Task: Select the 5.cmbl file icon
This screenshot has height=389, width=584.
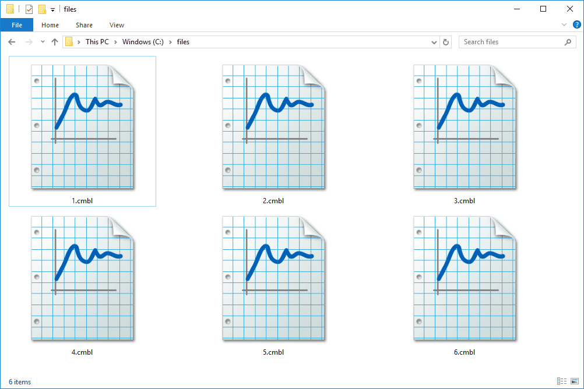Action: click(273, 278)
